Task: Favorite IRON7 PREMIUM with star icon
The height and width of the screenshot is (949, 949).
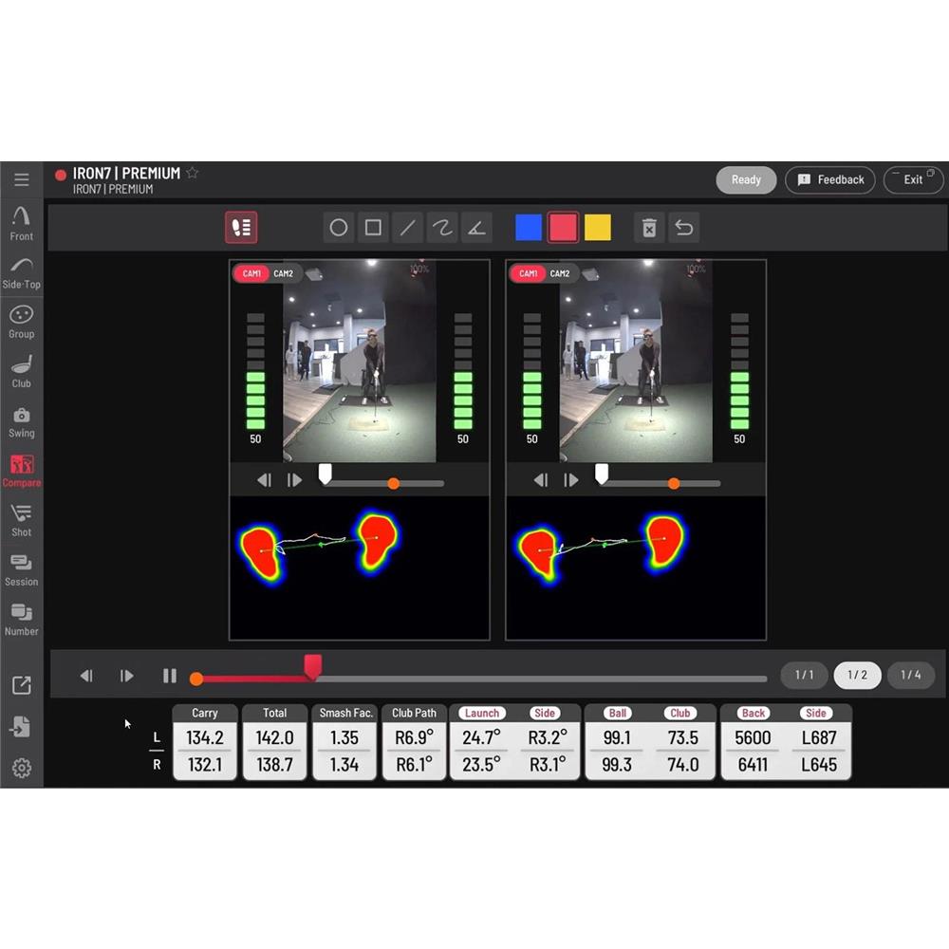Action: click(193, 173)
